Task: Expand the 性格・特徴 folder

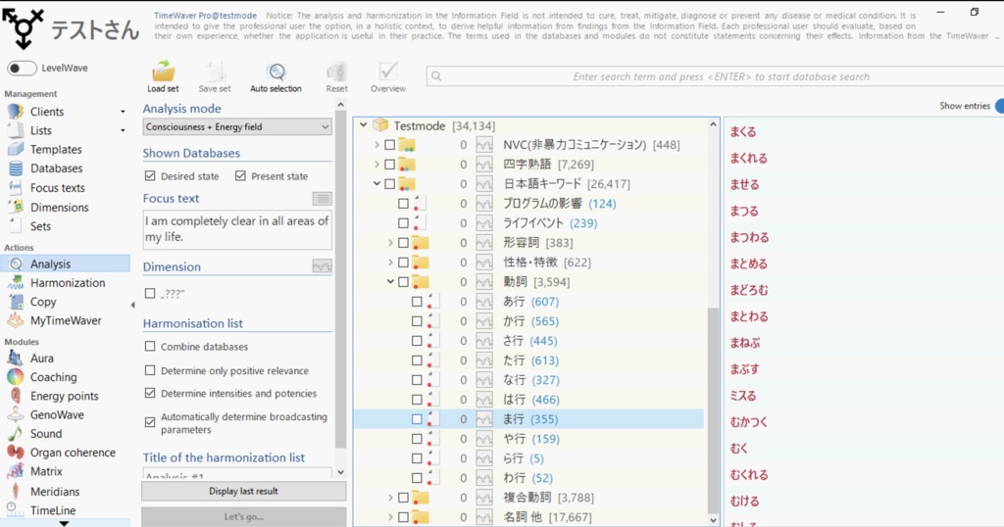Action: click(390, 263)
